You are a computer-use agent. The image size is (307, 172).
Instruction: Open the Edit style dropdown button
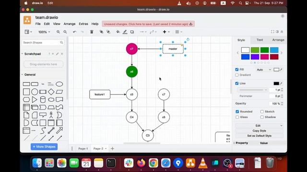pos(259,126)
